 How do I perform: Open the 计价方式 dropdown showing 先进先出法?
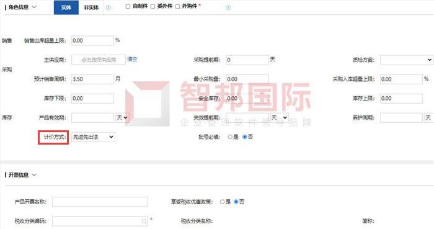(93, 137)
